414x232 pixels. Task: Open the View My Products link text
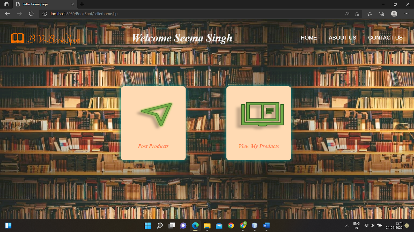click(x=259, y=146)
